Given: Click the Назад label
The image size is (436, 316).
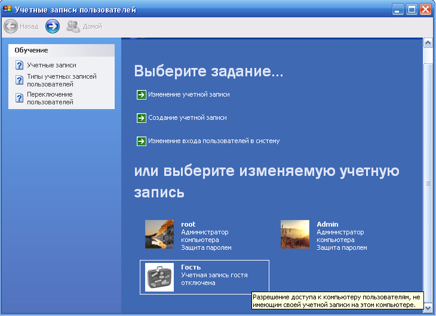Looking at the screenshot, I should click(x=29, y=26).
